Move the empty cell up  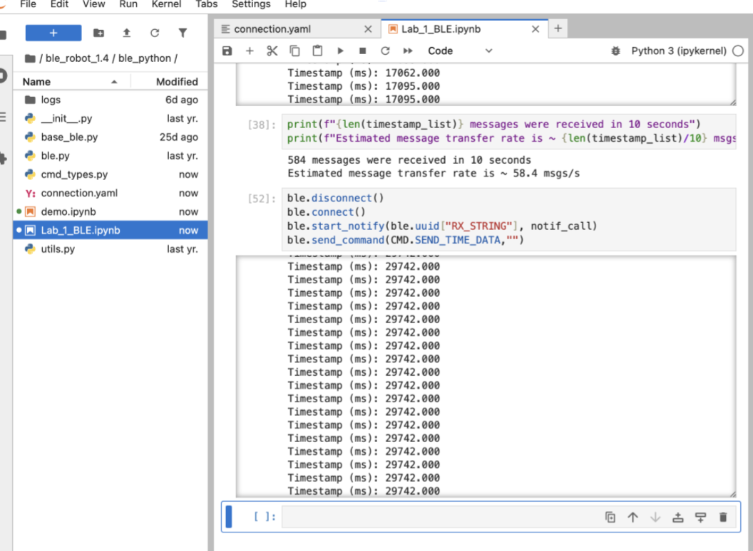click(x=632, y=518)
